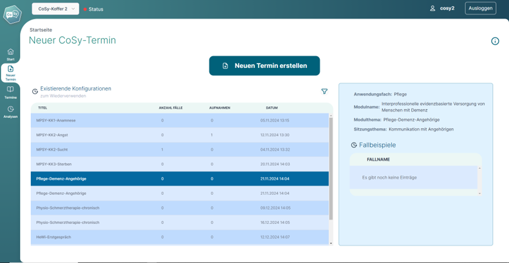Open the CoSy-Koffer 2 dropdown

tap(55, 9)
